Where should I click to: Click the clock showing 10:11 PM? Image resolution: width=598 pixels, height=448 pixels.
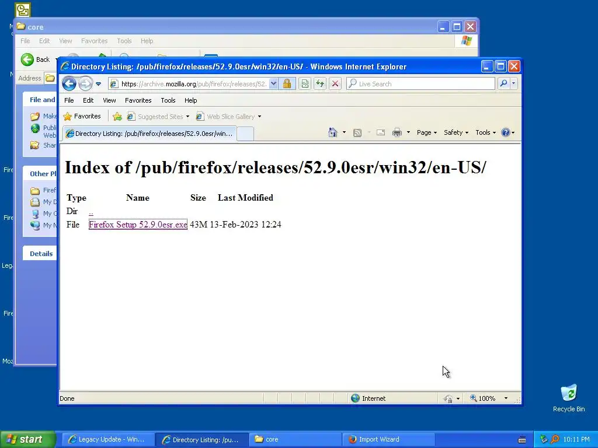[x=576, y=440]
